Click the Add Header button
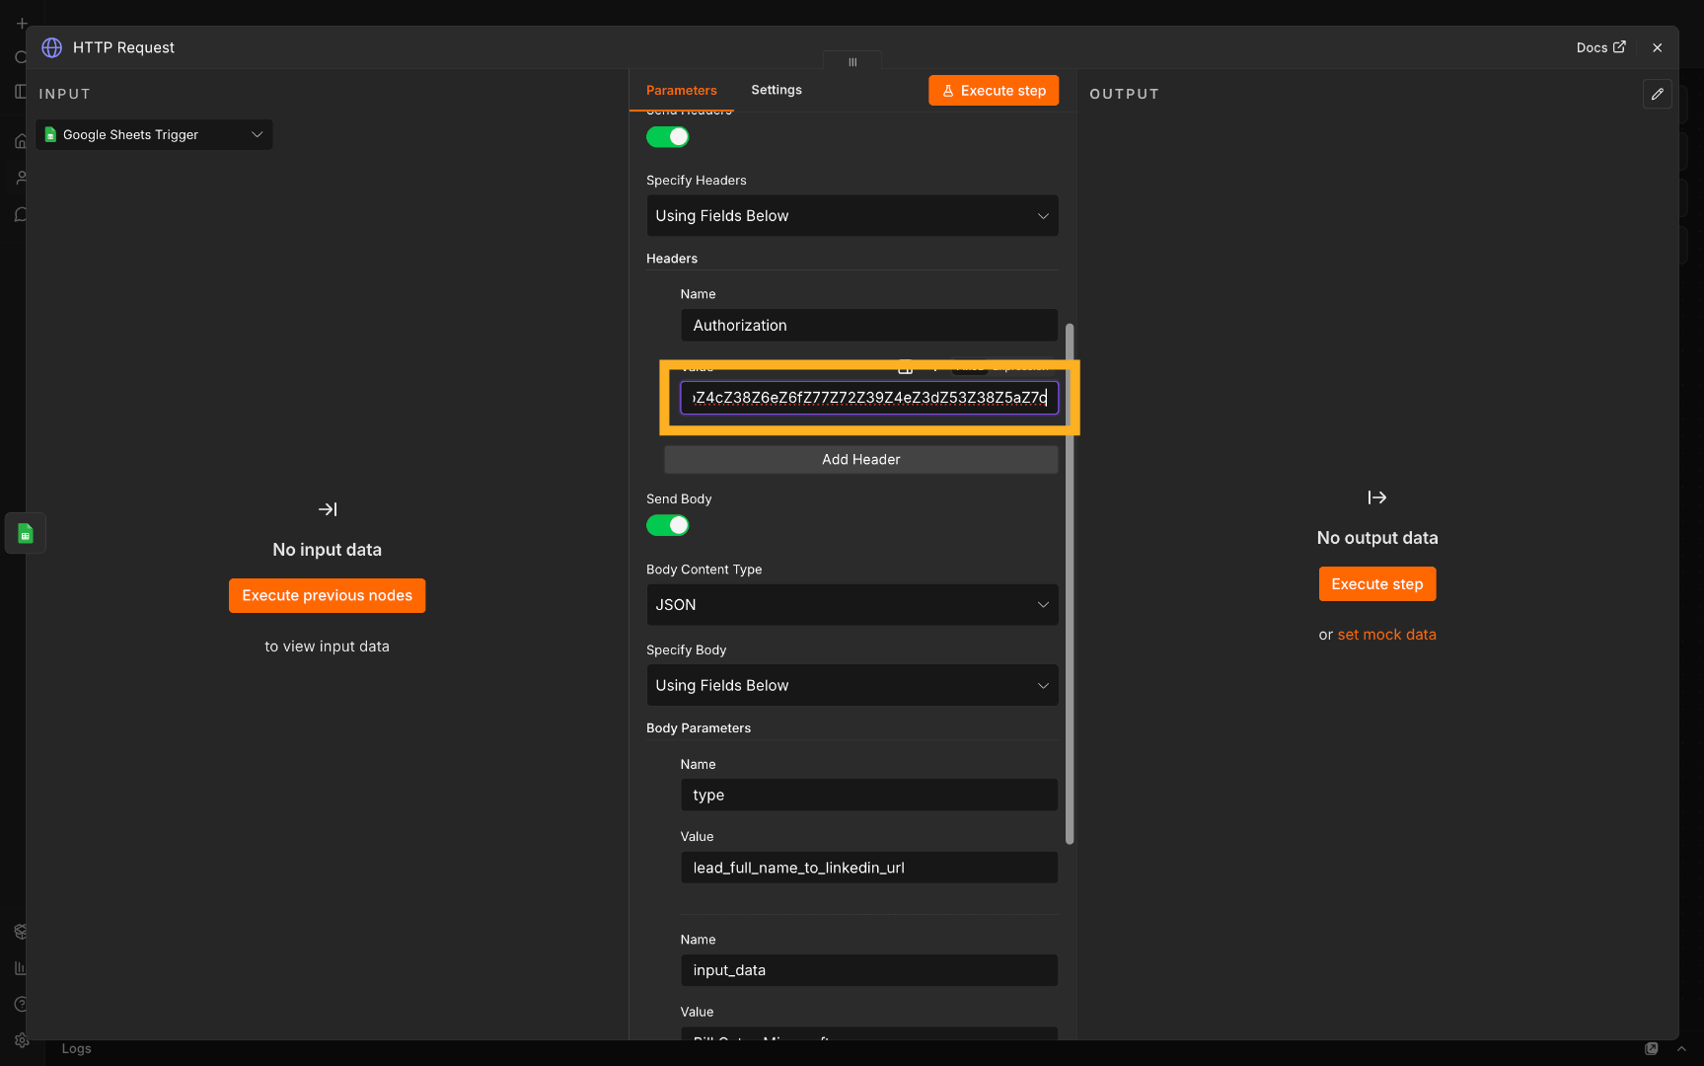Image resolution: width=1704 pixels, height=1066 pixels. (861, 459)
